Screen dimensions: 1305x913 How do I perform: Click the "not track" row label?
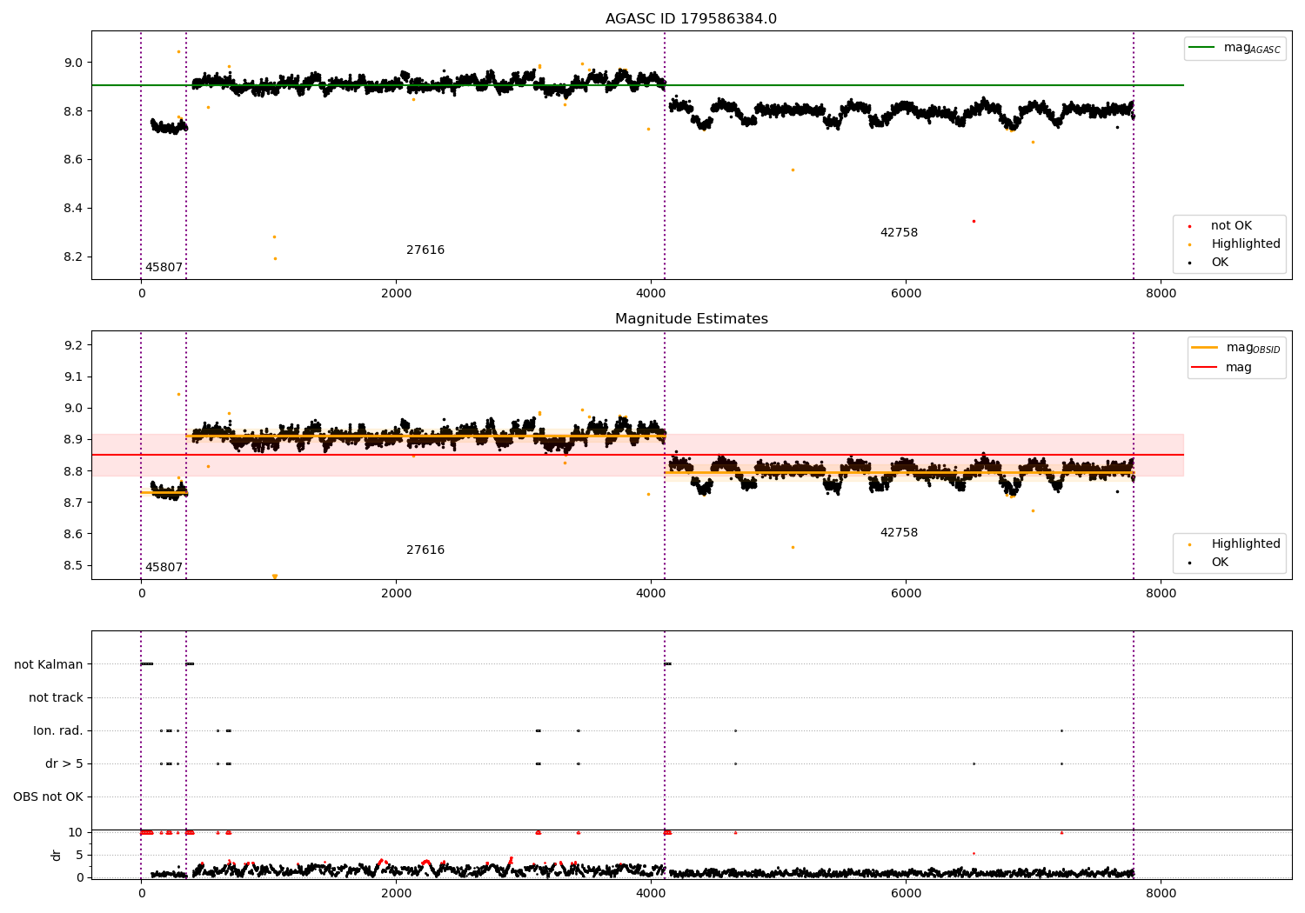tap(56, 697)
